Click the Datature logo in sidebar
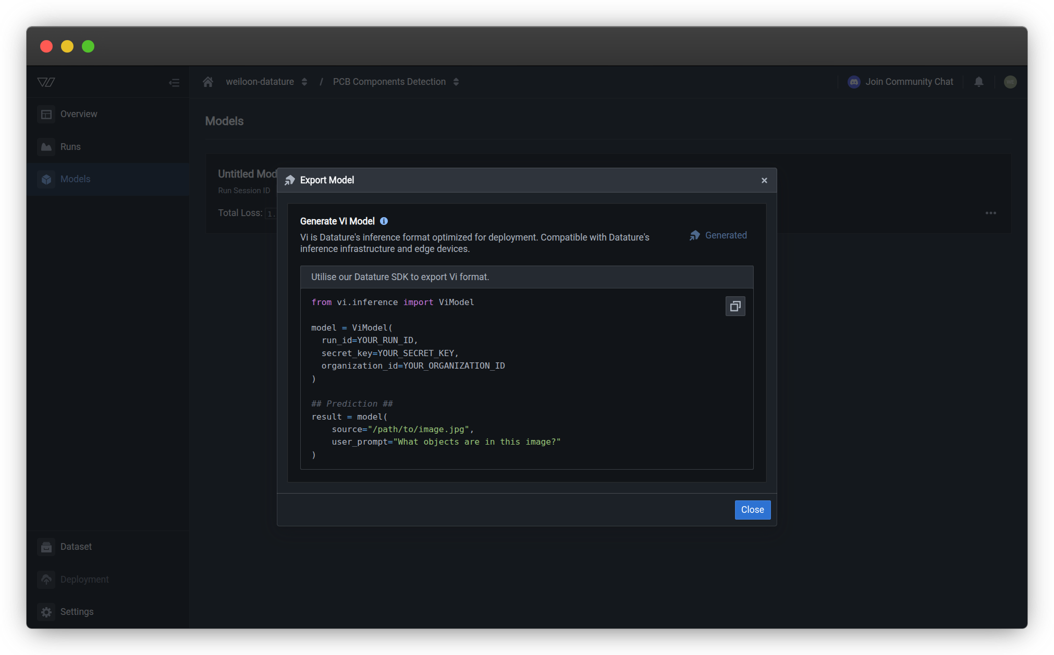This screenshot has height=655, width=1054. pyautogui.click(x=46, y=82)
